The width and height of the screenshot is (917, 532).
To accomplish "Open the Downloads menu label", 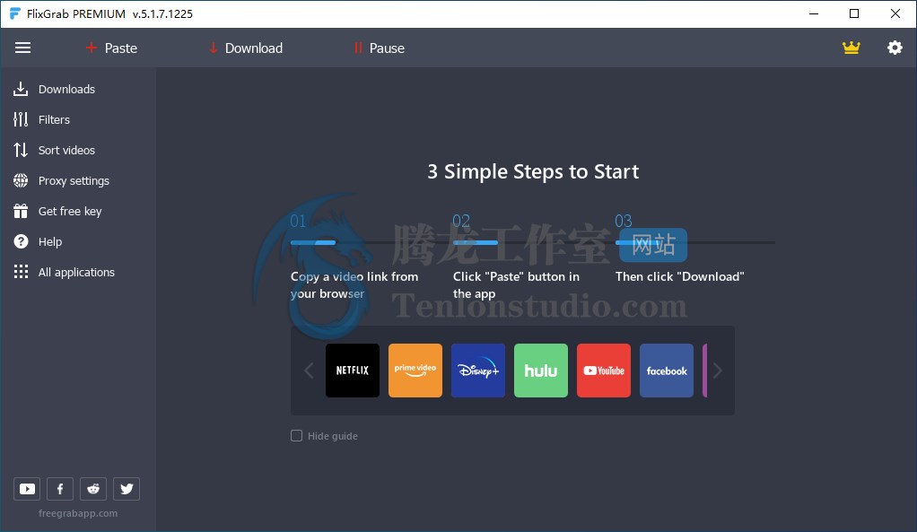I will 66,90.
